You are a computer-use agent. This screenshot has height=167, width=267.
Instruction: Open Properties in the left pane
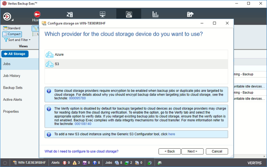[x=11, y=112]
